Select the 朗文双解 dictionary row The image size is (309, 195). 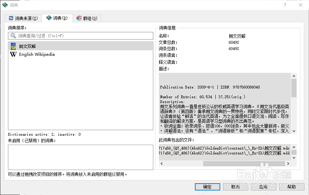tap(80, 46)
